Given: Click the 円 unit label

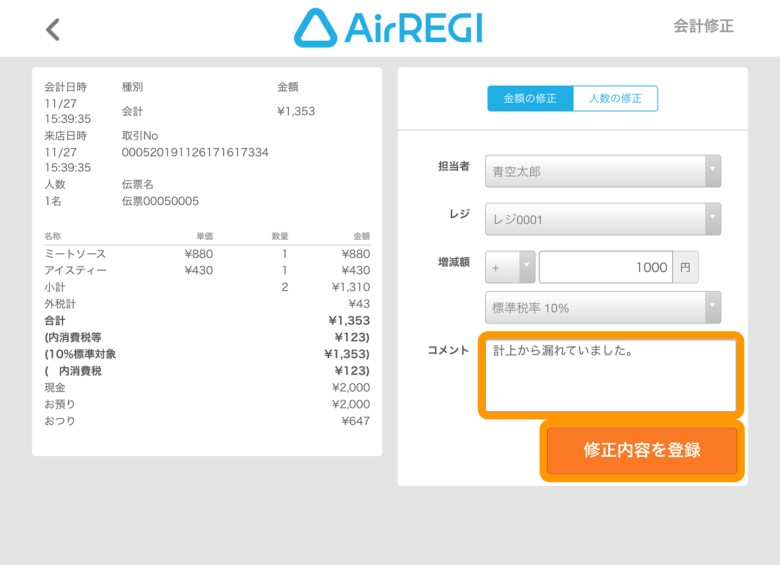Looking at the screenshot, I should pos(685,267).
